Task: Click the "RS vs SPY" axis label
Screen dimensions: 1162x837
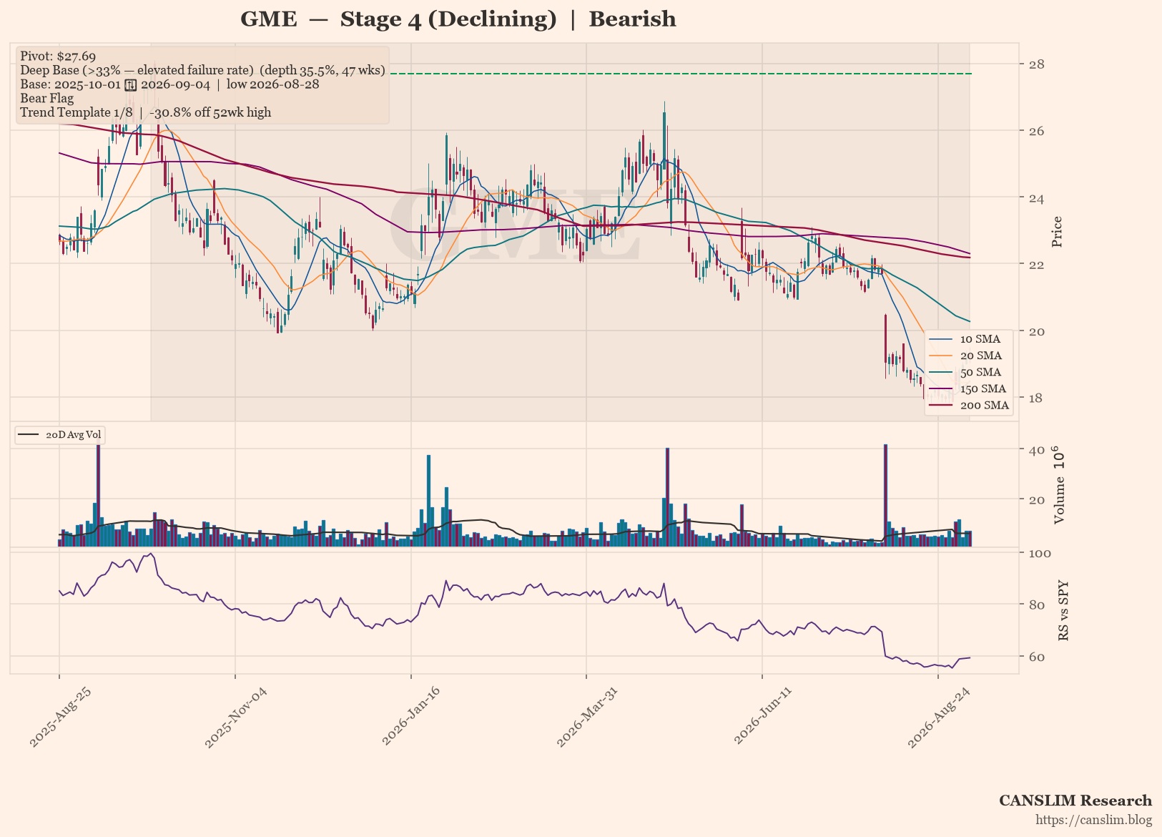Action: 1063,610
